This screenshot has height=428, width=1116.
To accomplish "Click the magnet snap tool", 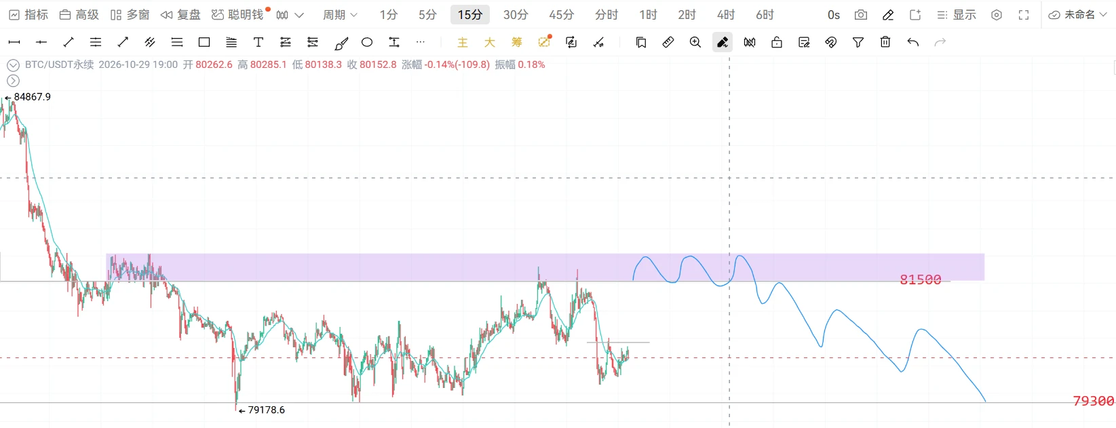I will [x=831, y=42].
